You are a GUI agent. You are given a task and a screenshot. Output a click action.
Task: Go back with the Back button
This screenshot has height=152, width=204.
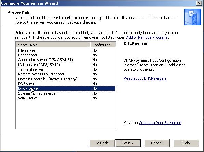point(102,143)
